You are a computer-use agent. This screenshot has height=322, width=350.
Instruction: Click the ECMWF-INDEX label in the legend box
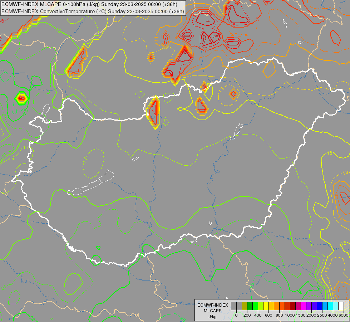213,305
